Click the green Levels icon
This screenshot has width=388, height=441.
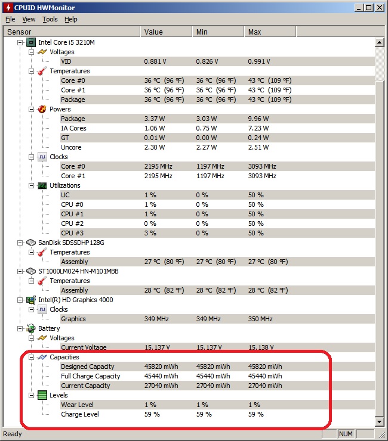point(42,395)
